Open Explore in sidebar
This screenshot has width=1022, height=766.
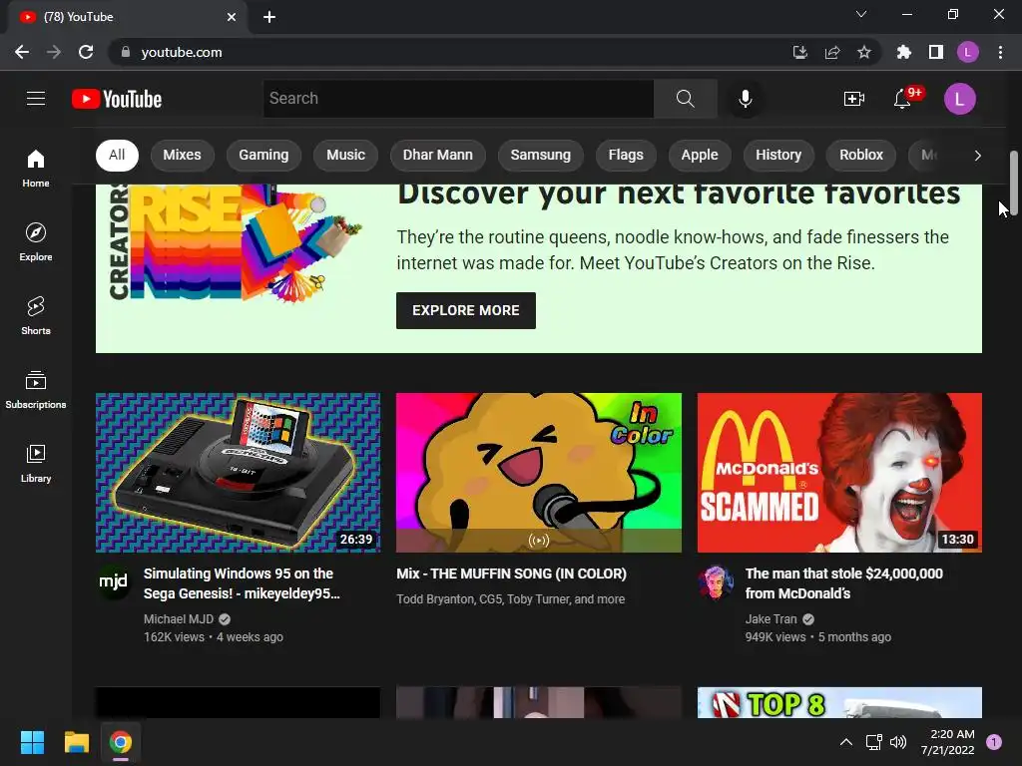36,241
